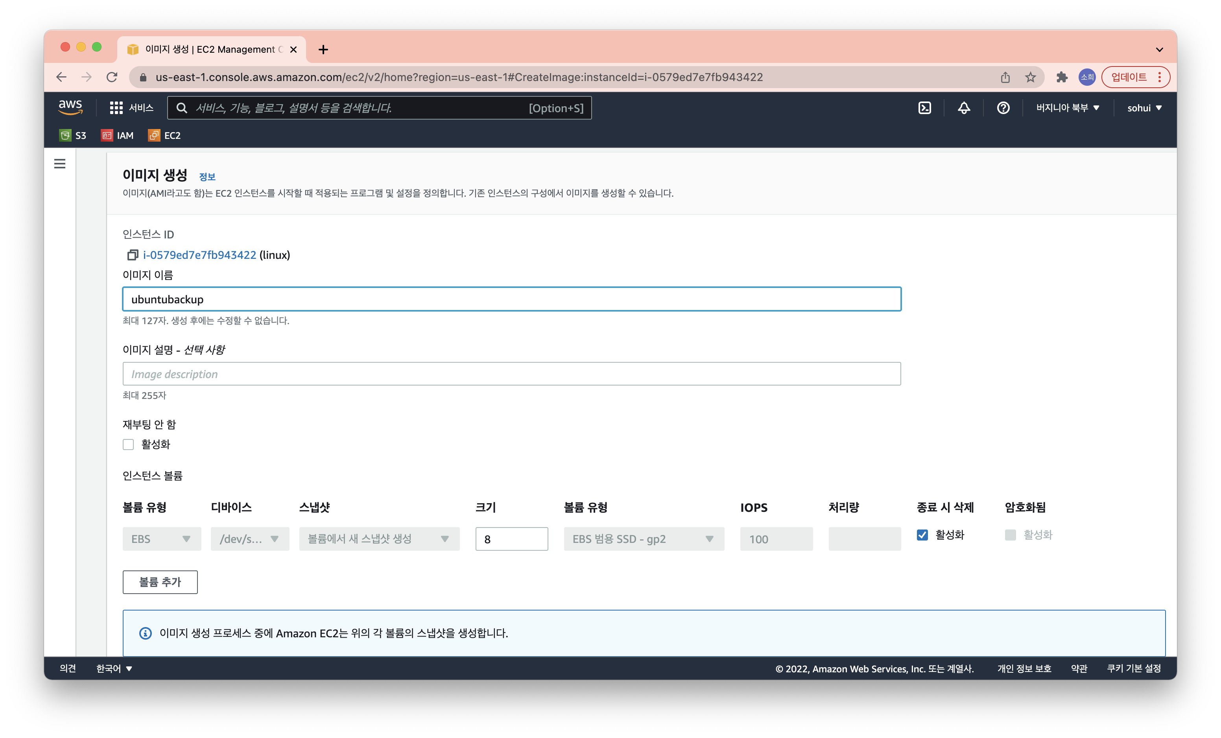Open the 버지니아 북부 region selector
1221x738 pixels.
[x=1067, y=108]
